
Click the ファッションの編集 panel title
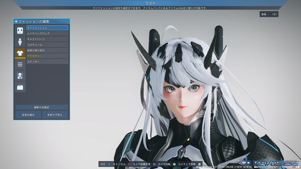pos(34,21)
